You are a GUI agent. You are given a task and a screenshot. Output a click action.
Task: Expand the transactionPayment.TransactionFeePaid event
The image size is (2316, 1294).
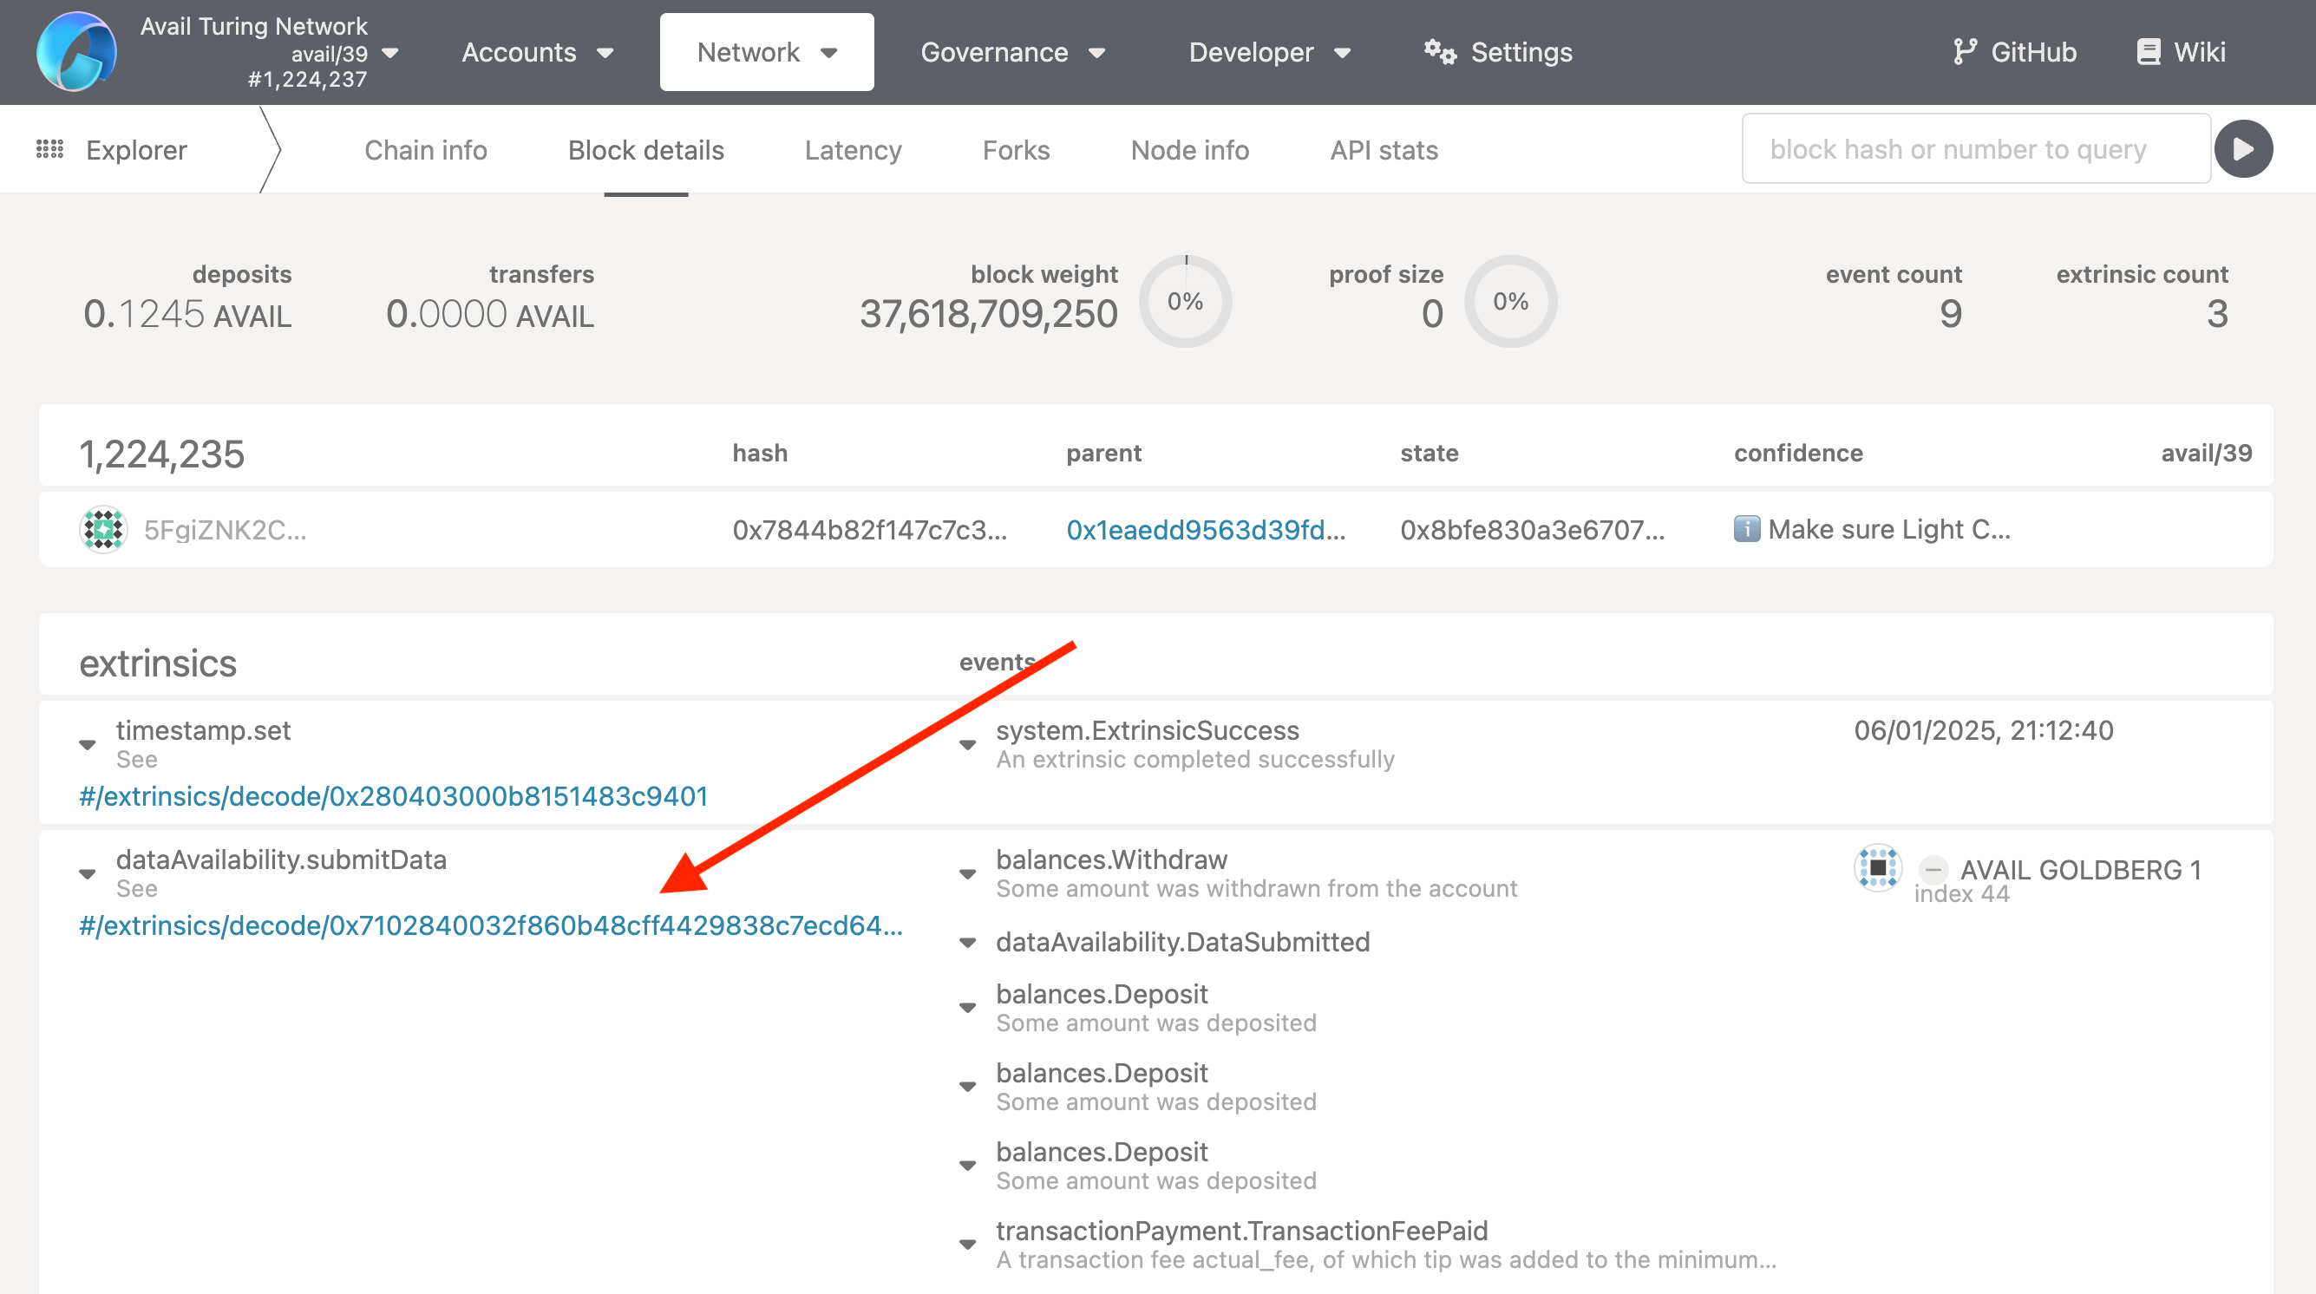coord(967,1245)
